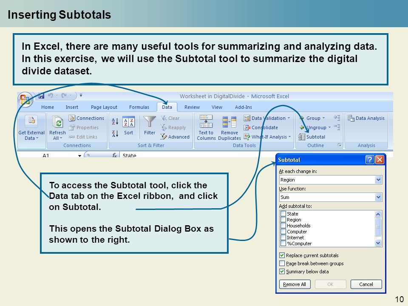The image size is (408, 306).
Task: Click Remove Duplicates
Action: (x=229, y=128)
